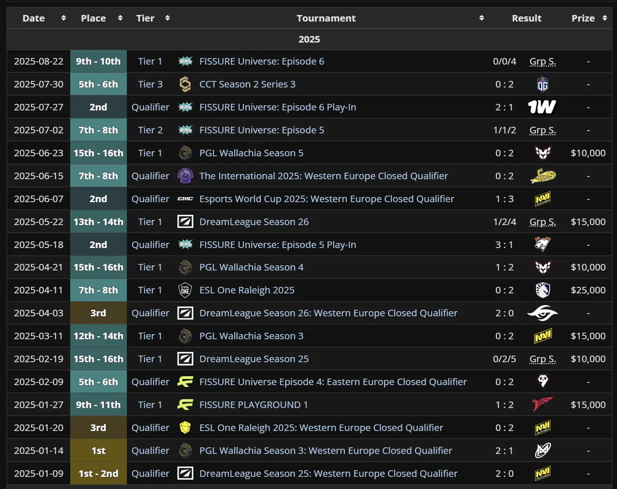
Task: Click the 1 : 3 score result
Action: pos(504,199)
